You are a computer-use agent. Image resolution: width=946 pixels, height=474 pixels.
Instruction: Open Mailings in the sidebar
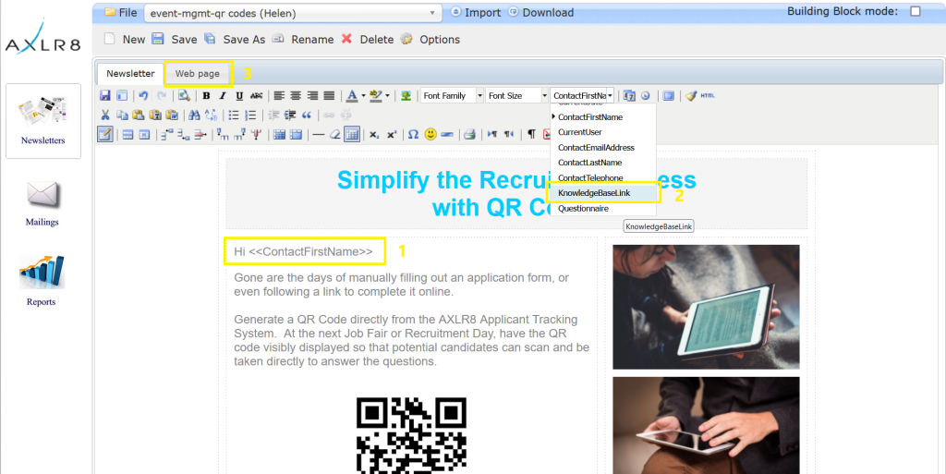pos(42,203)
